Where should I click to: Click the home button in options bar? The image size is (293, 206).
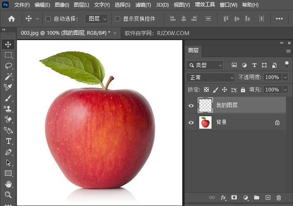(x=12, y=19)
